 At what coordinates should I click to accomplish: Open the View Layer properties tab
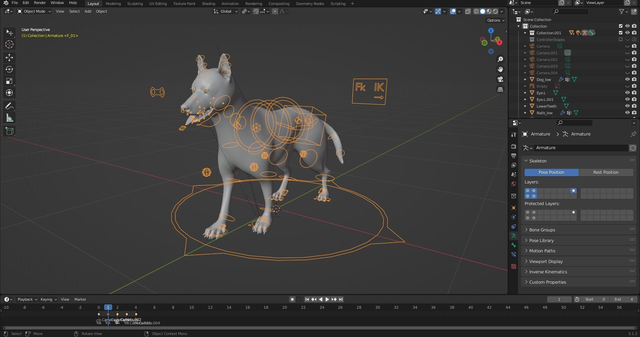[514, 165]
